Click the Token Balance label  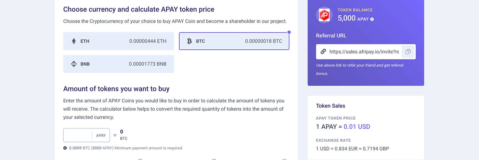pos(355,10)
